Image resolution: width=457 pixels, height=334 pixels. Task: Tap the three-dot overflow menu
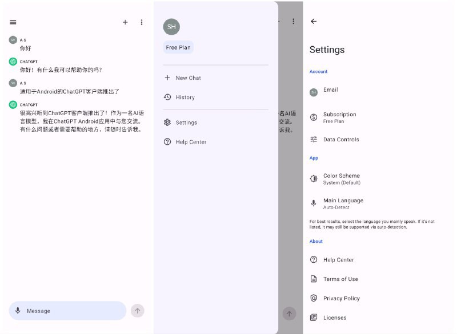pos(142,22)
